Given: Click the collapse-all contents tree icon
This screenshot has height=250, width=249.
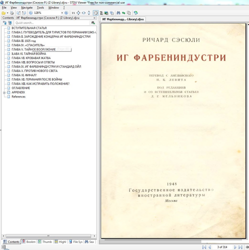Looking at the screenshot, I should pos(10,23).
